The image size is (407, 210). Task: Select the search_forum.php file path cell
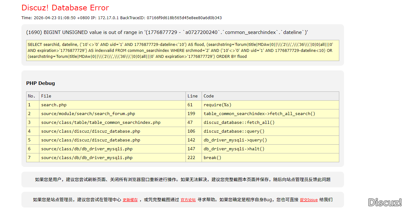88,113
